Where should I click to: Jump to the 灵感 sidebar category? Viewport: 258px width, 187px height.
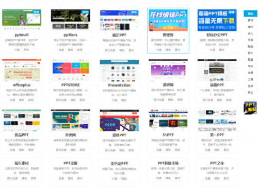tap(250, 40)
